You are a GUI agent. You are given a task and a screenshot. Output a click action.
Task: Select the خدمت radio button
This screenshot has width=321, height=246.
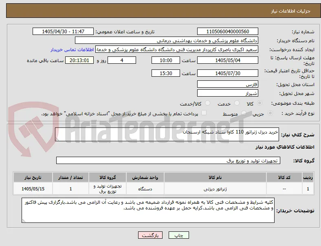237,103
